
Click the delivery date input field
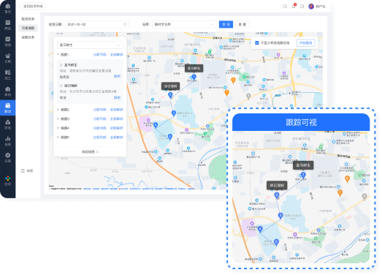click(96, 24)
